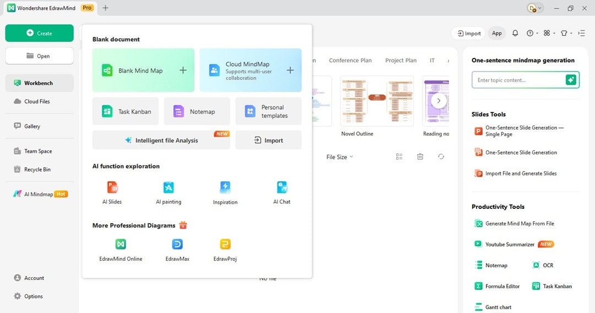595x313 pixels.
Task: Click the green AI generate sparkle button
Action: [x=571, y=80]
